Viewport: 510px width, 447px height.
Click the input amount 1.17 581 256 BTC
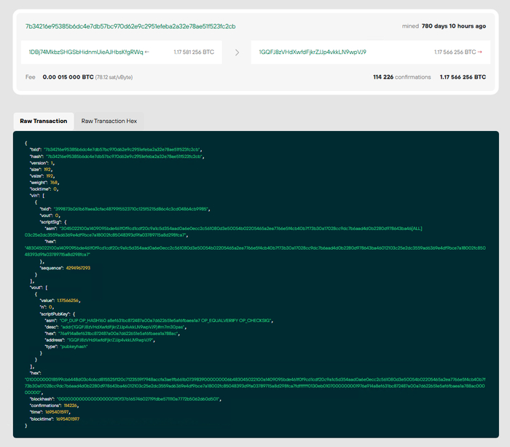click(x=194, y=52)
